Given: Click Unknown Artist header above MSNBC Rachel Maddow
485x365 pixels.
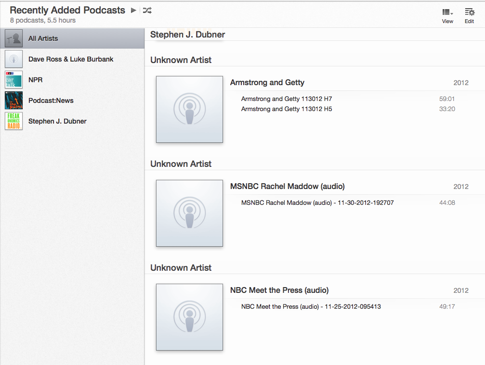Looking at the screenshot, I should point(181,164).
